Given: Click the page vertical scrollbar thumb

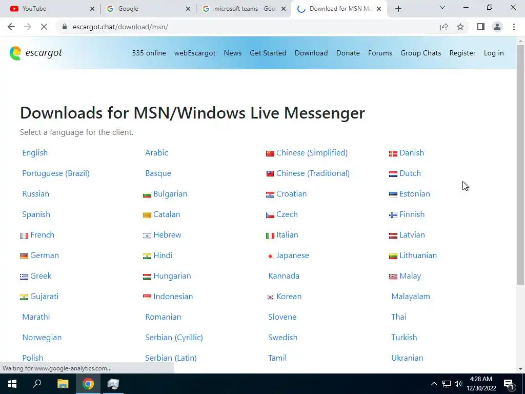Looking at the screenshot, I should (520, 165).
